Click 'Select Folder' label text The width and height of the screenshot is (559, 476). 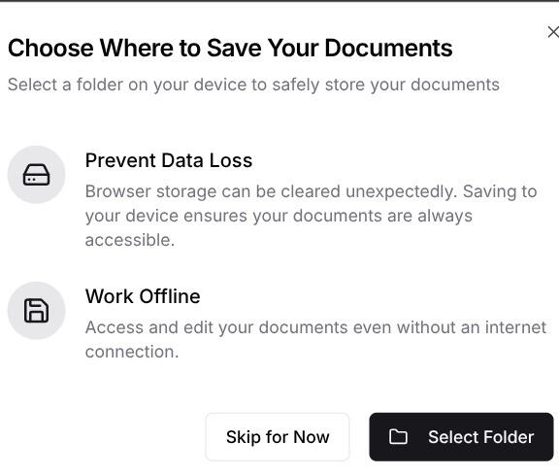[x=481, y=437]
